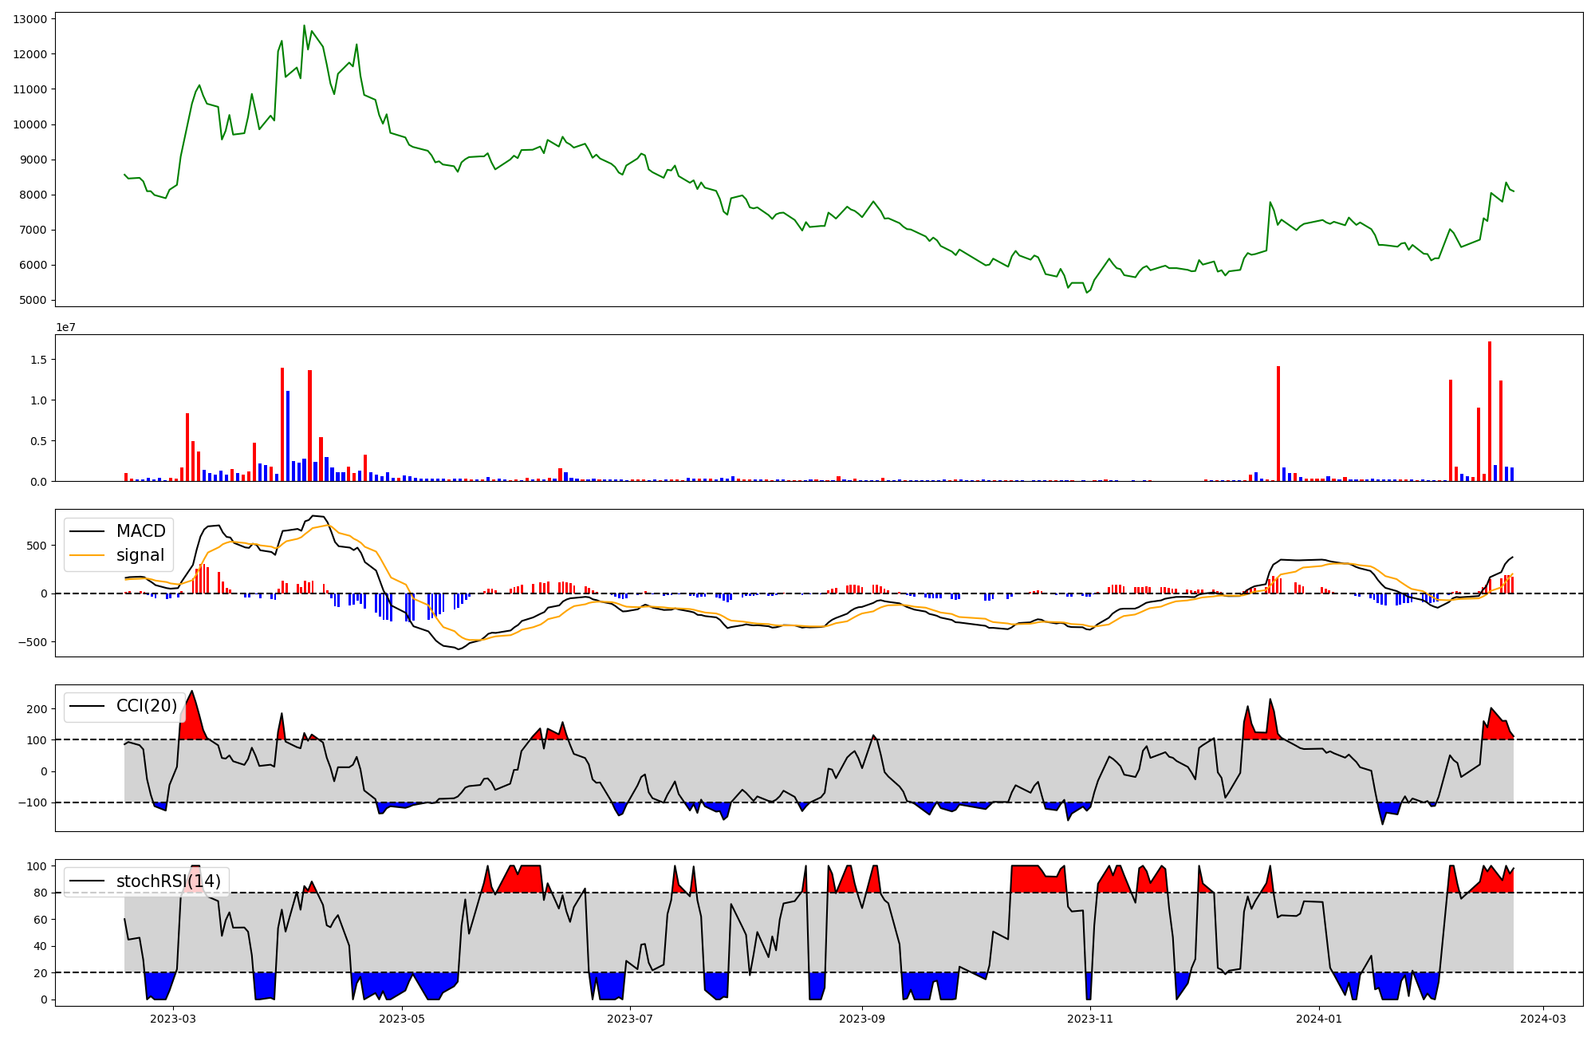Click the 40 stochRSI axis label
Image resolution: width=1595 pixels, height=1037 pixels.
pos(41,947)
